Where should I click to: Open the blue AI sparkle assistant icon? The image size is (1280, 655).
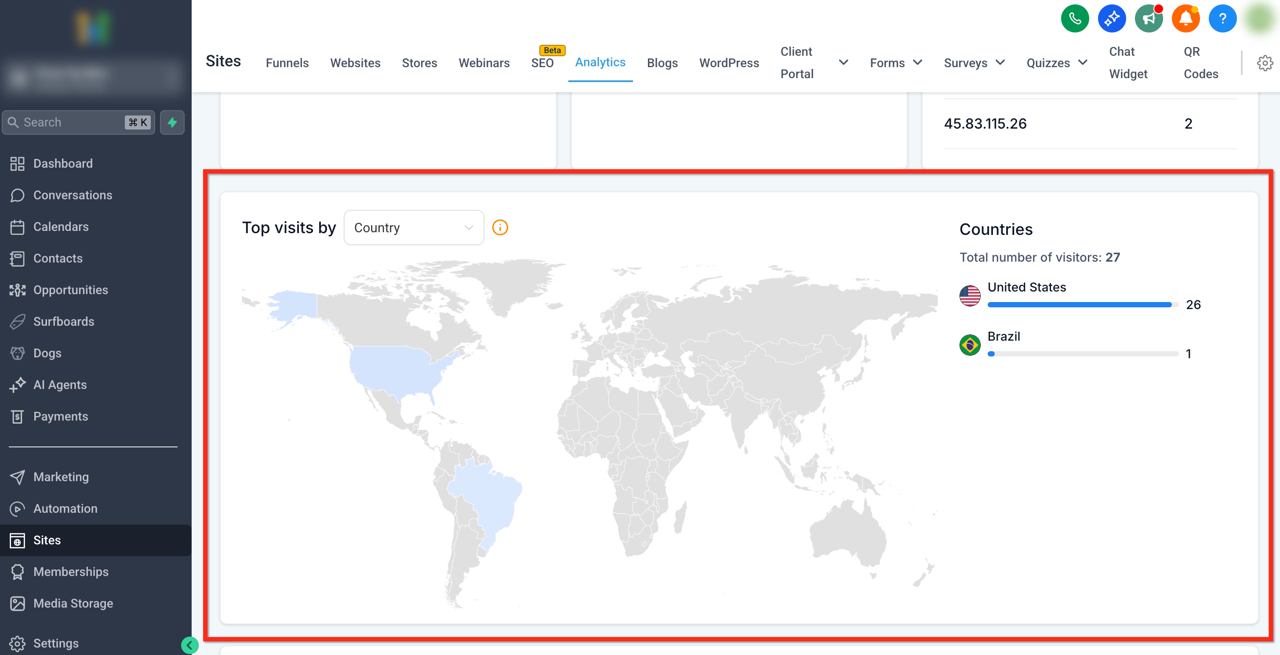(1111, 19)
